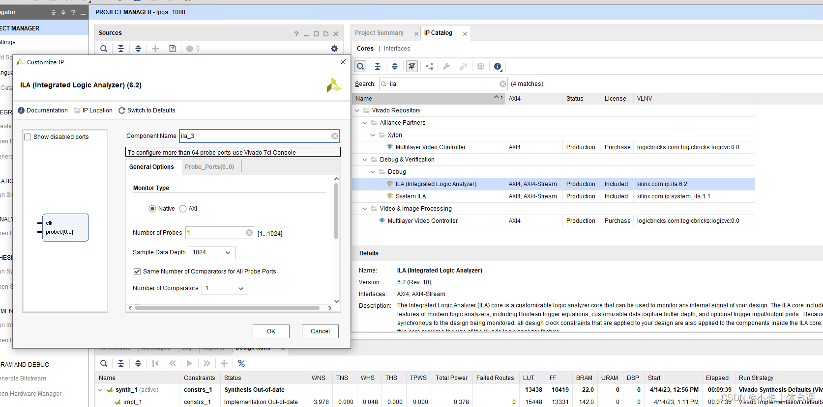Click the IP Location link
This screenshot has height=407, width=823.
[x=93, y=110]
